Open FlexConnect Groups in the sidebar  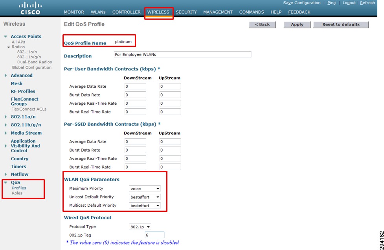[x=24, y=101]
